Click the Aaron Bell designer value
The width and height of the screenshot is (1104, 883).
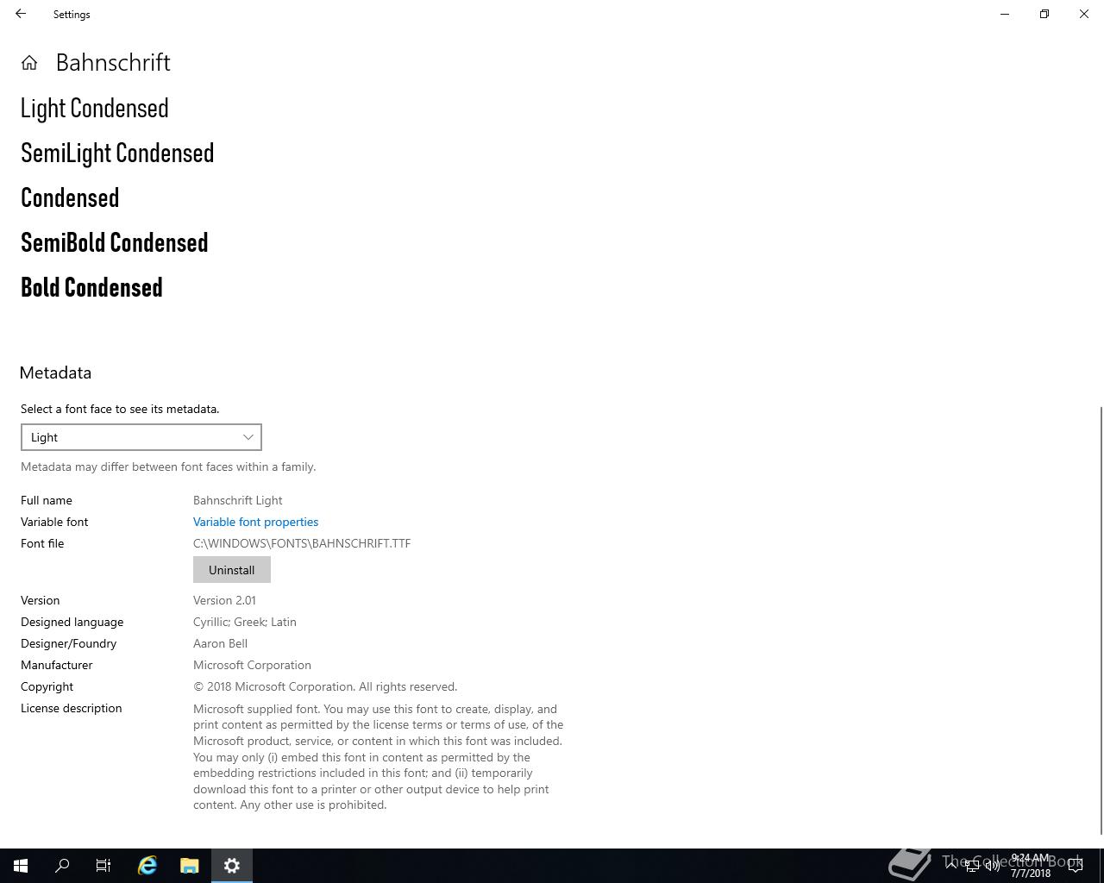pos(220,643)
